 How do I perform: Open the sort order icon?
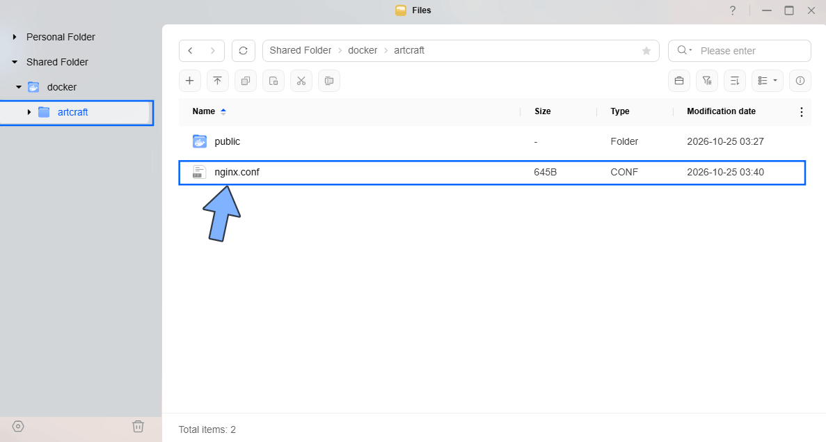click(x=735, y=81)
